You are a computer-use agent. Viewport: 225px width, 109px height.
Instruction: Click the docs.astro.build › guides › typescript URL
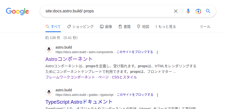84,95
